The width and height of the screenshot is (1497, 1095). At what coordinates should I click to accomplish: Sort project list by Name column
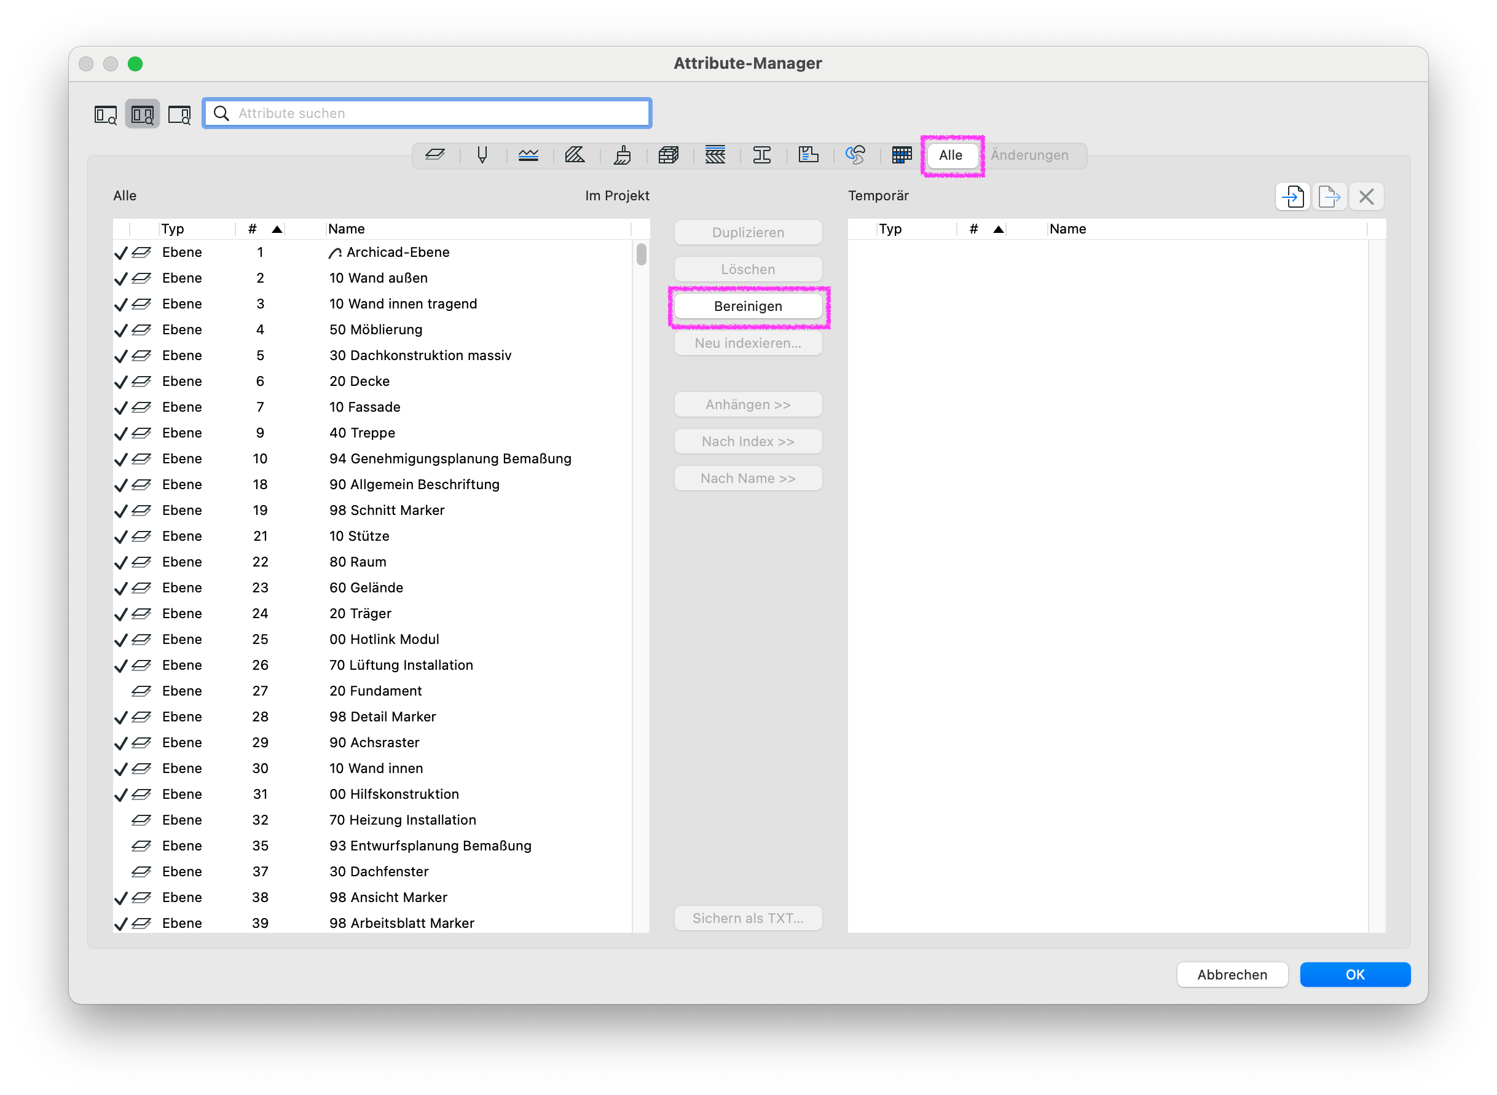click(479, 229)
